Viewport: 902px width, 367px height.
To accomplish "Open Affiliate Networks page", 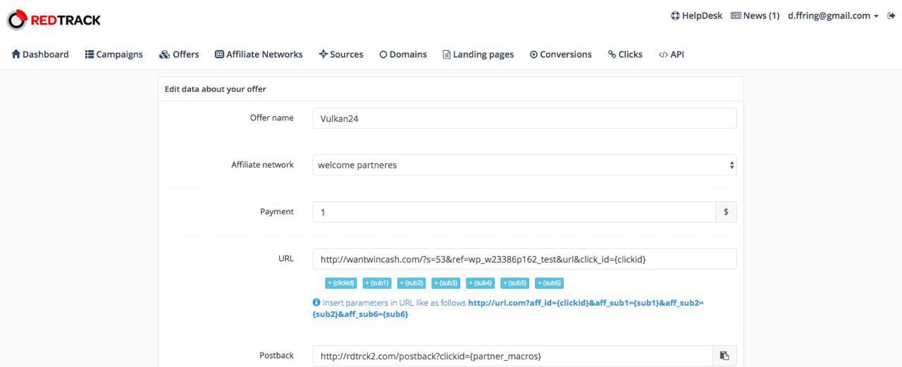I will pyautogui.click(x=259, y=54).
